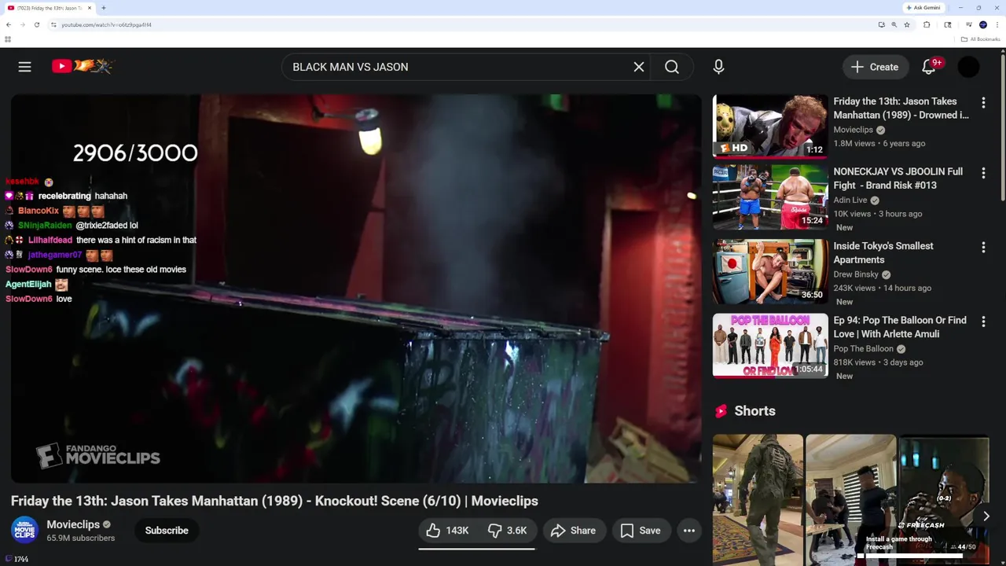Open the Pop The Balloon channel link
This screenshot has height=566, width=1006.
coord(864,349)
